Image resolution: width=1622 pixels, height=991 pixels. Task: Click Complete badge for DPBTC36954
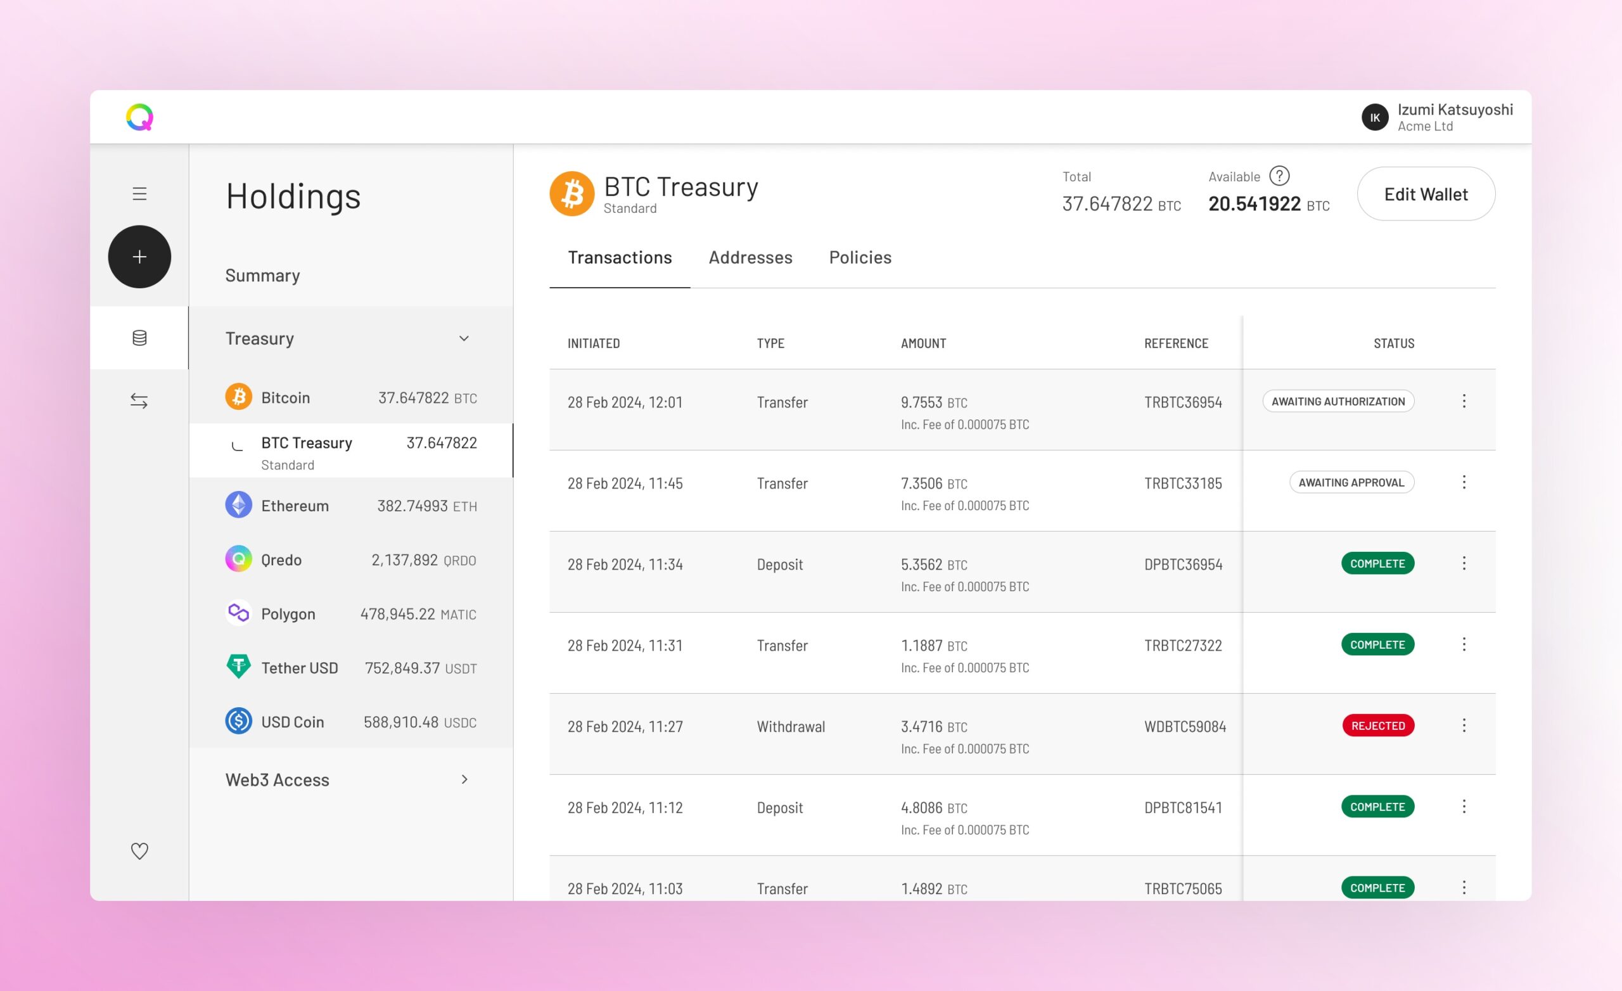click(x=1378, y=563)
